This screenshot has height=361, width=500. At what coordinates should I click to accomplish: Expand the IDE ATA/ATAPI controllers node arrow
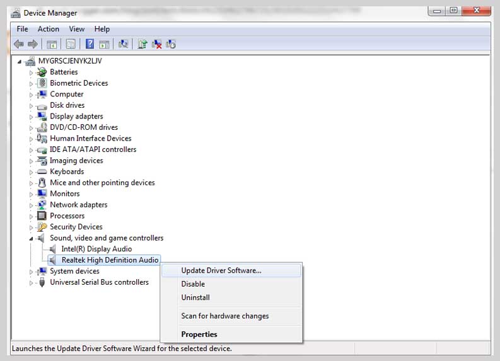(31, 150)
